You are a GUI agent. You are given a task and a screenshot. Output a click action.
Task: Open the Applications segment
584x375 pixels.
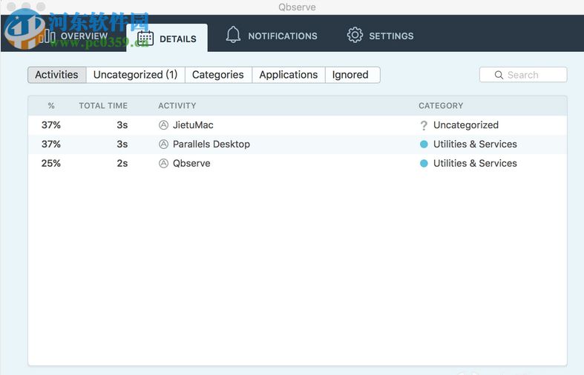tap(288, 75)
